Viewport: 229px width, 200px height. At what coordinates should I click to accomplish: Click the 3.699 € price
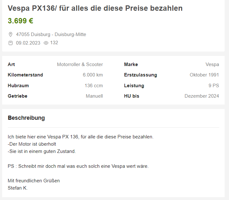coord(20,21)
